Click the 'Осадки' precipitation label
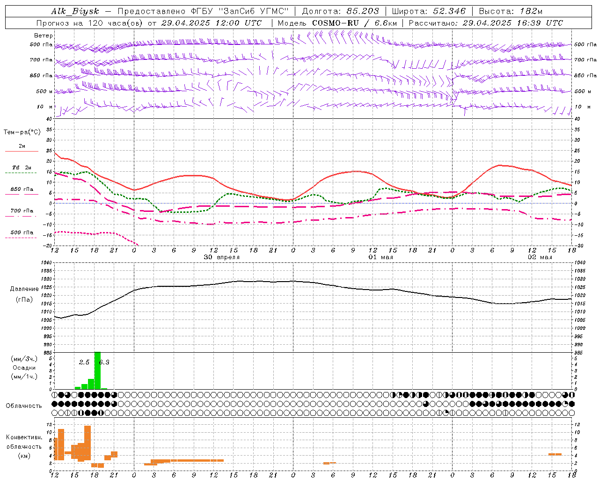Viewport: 599px width, 479px height. pyautogui.click(x=24, y=368)
